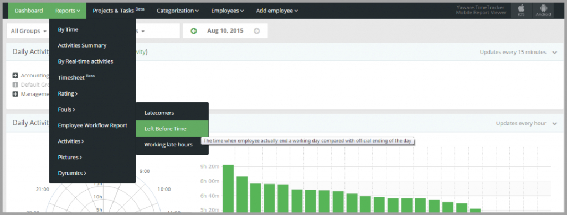Go to previous day with green arrow

point(194,31)
